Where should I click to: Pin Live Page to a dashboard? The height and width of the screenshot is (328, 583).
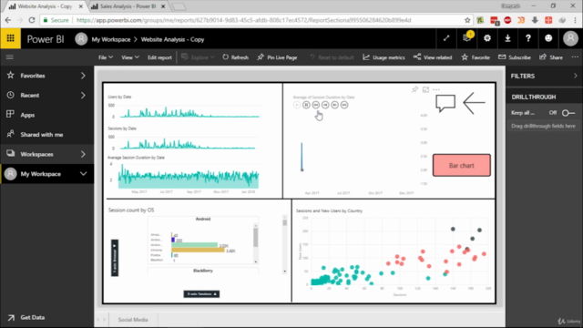(x=277, y=57)
